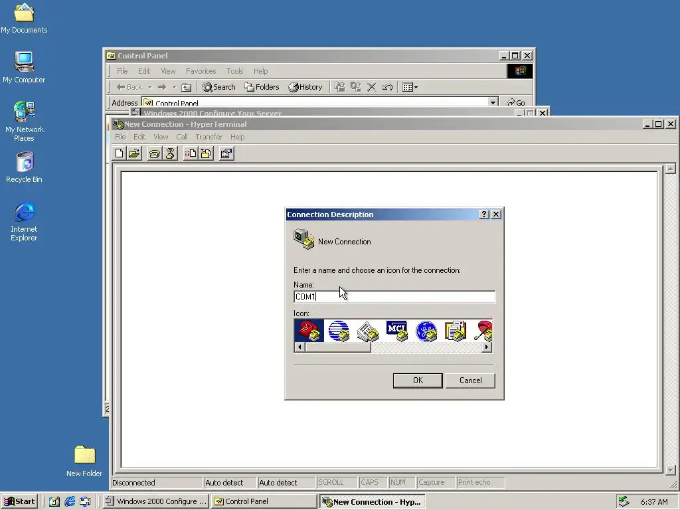Open HyperTerminal Edit menu
This screenshot has width=680, height=510.
point(139,137)
